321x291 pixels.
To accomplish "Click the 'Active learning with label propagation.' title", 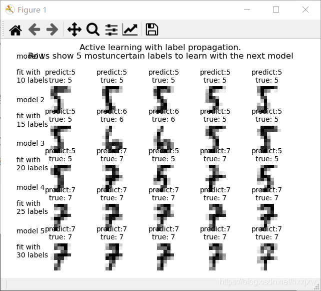I will [160, 48].
